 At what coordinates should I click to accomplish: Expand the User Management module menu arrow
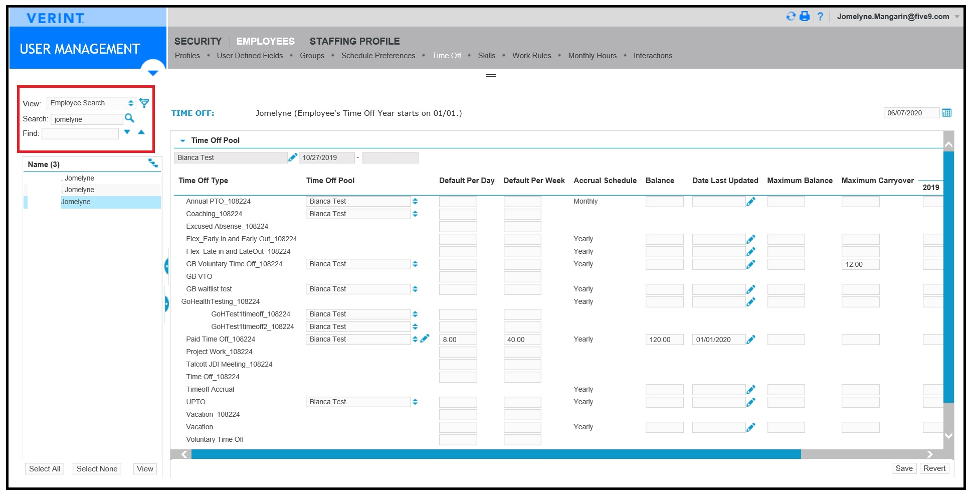(153, 73)
